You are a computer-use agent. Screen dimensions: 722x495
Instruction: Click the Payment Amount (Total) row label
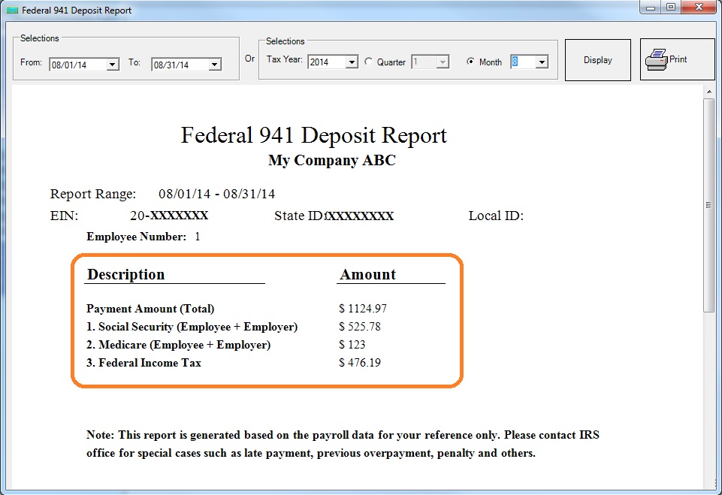(x=150, y=309)
